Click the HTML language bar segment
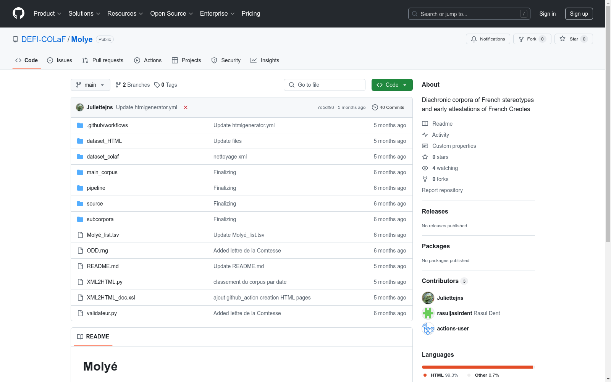The image size is (611, 382). pos(477,367)
